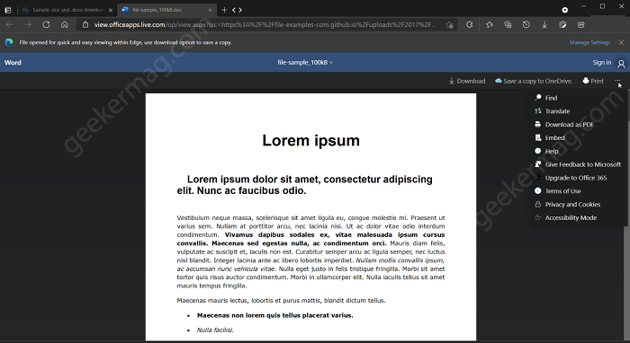630x343 pixels.
Task: Click the 'Nulla facilisi.' bullet
Action: point(215,330)
